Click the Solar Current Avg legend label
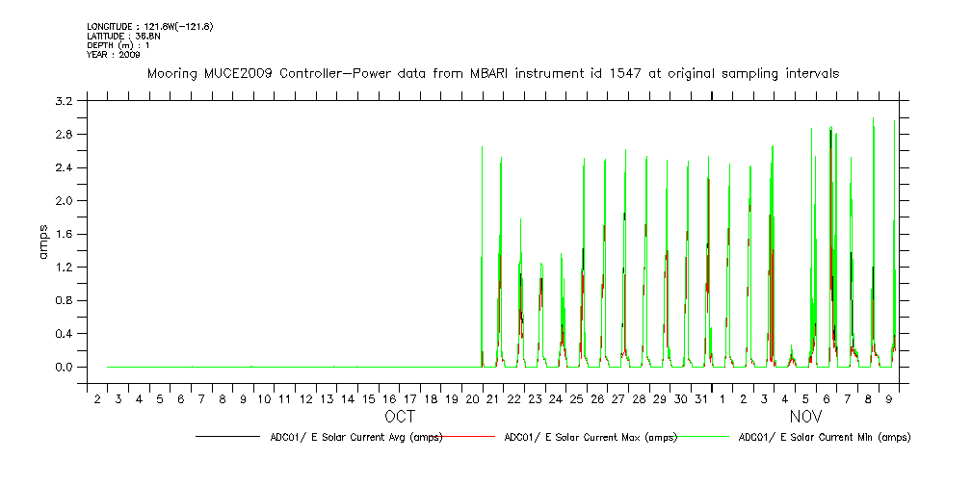 point(355,437)
